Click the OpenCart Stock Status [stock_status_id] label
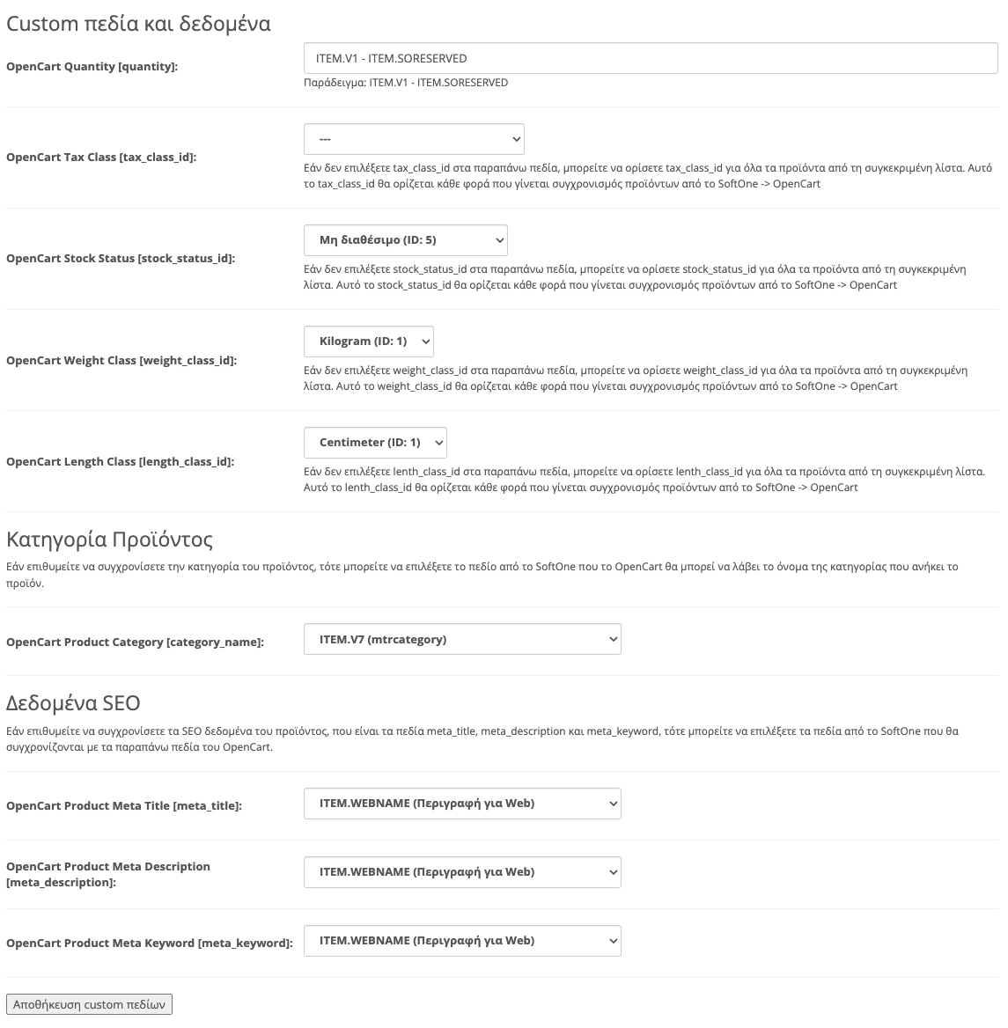1008x1028 pixels. tap(121, 258)
